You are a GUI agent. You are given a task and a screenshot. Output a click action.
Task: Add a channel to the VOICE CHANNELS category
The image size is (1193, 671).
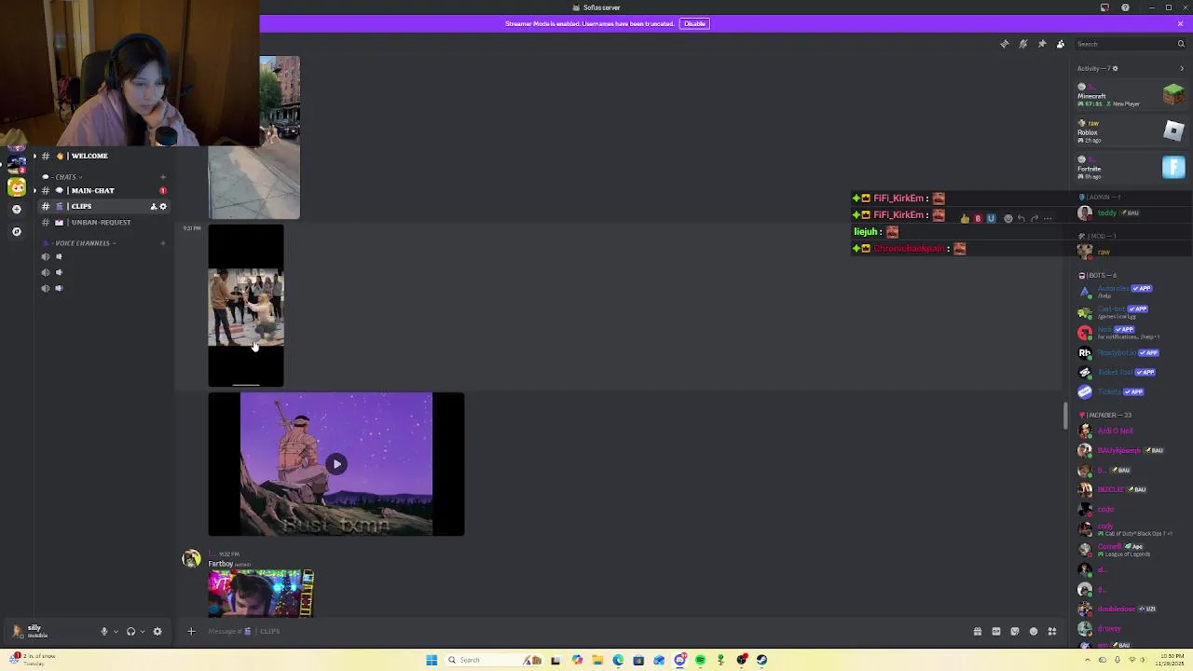pyautogui.click(x=162, y=243)
